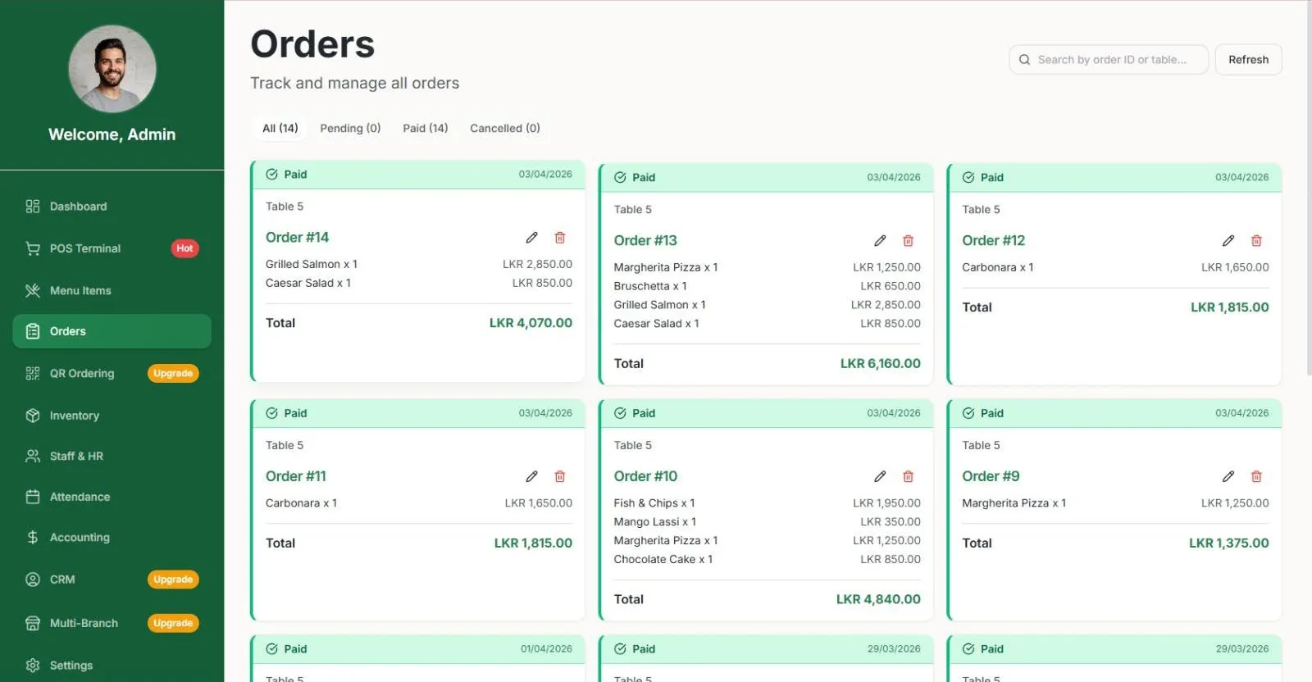The width and height of the screenshot is (1312, 682).
Task: Open QR Ordering page
Action: tap(112, 374)
